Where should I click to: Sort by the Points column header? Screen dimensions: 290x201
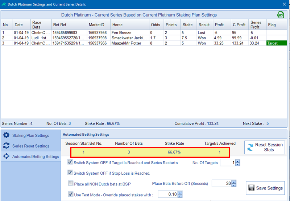click(x=172, y=25)
